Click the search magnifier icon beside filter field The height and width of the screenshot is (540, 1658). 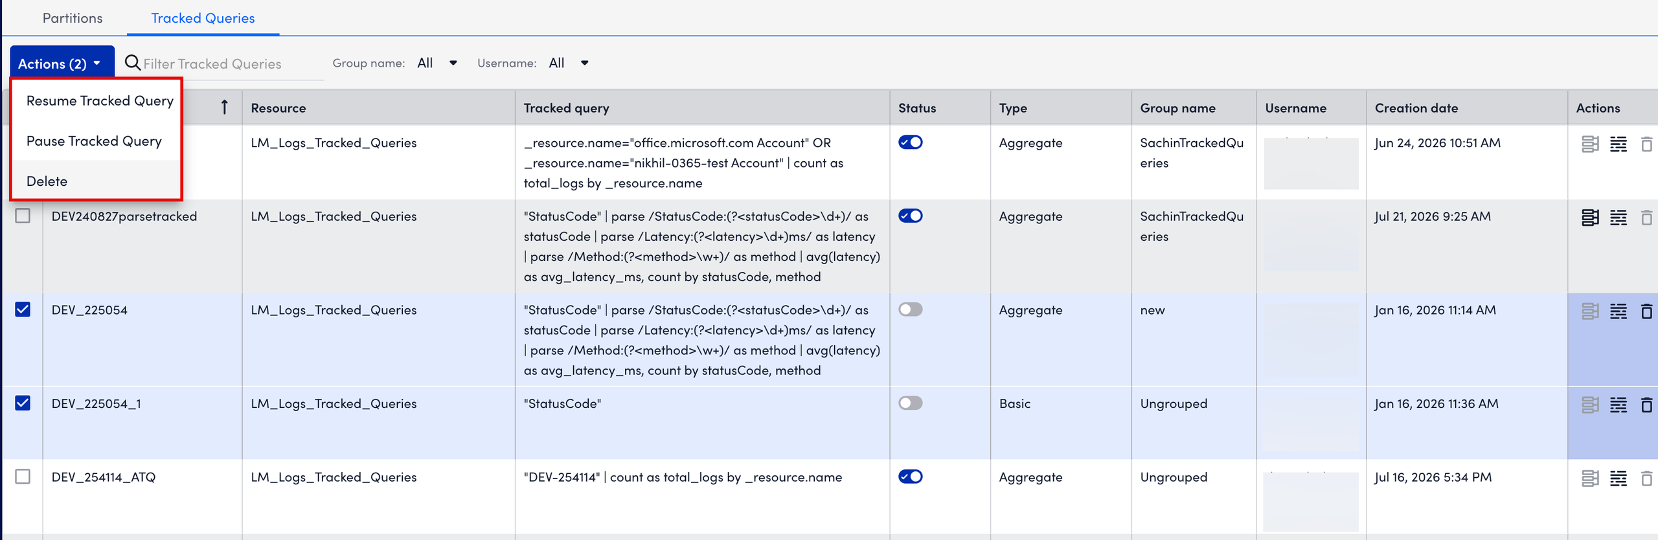click(132, 63)
